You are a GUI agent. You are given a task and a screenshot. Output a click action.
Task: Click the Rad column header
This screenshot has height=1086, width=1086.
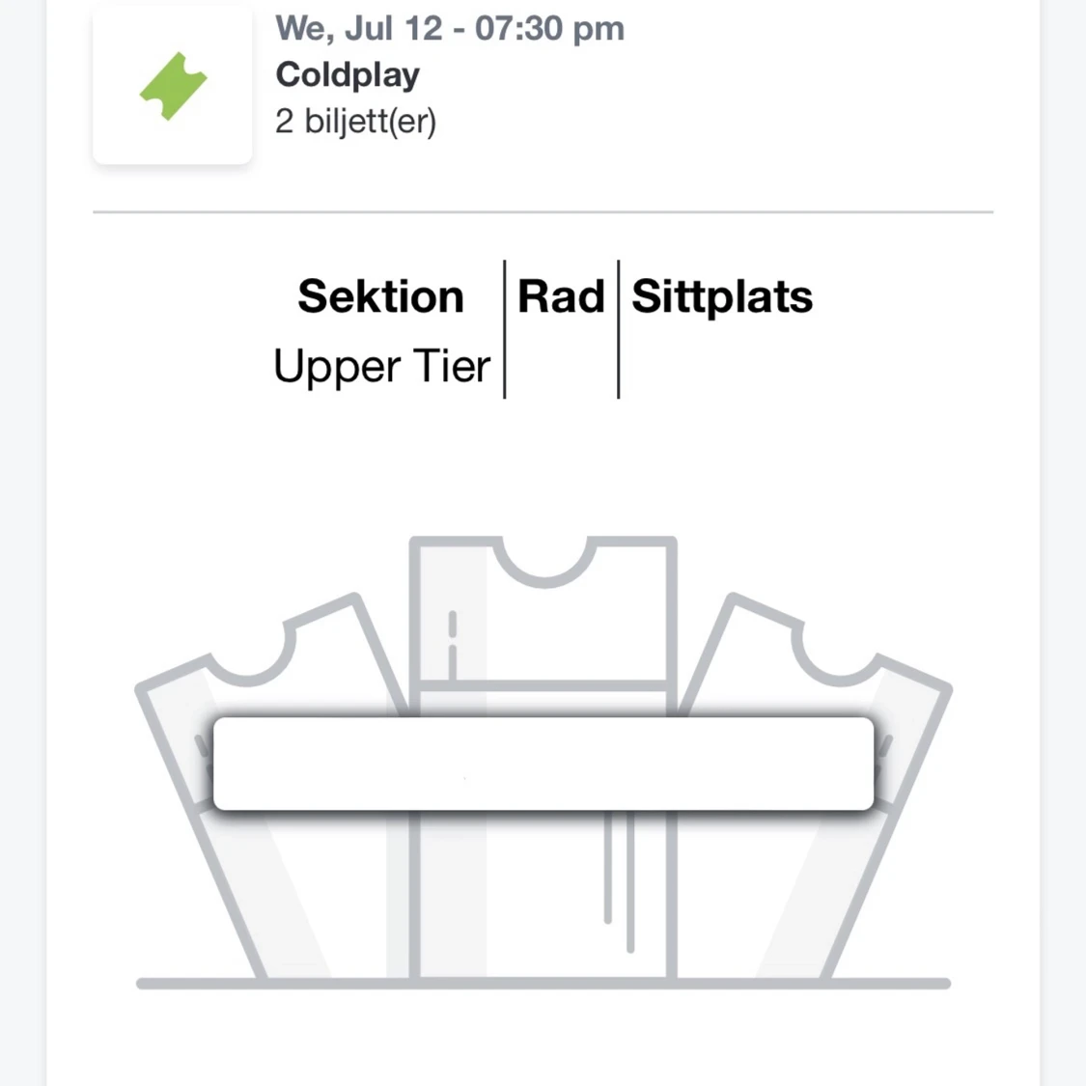561,296
